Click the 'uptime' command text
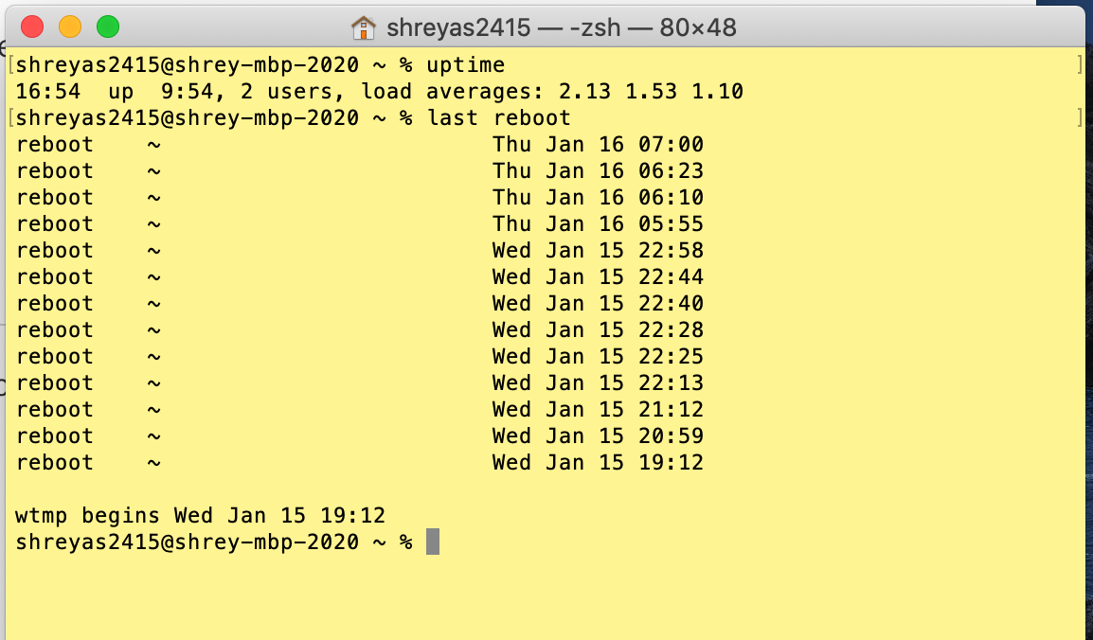 click(x=465, y=65)
